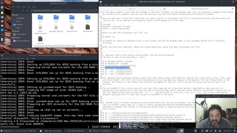Open Tabs menu in terminal window
237x133 pixels.
pos(28,58)
